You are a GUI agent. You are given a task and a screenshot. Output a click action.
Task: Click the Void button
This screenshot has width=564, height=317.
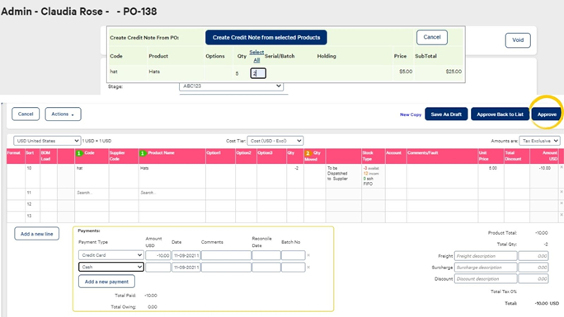[518, 40]
